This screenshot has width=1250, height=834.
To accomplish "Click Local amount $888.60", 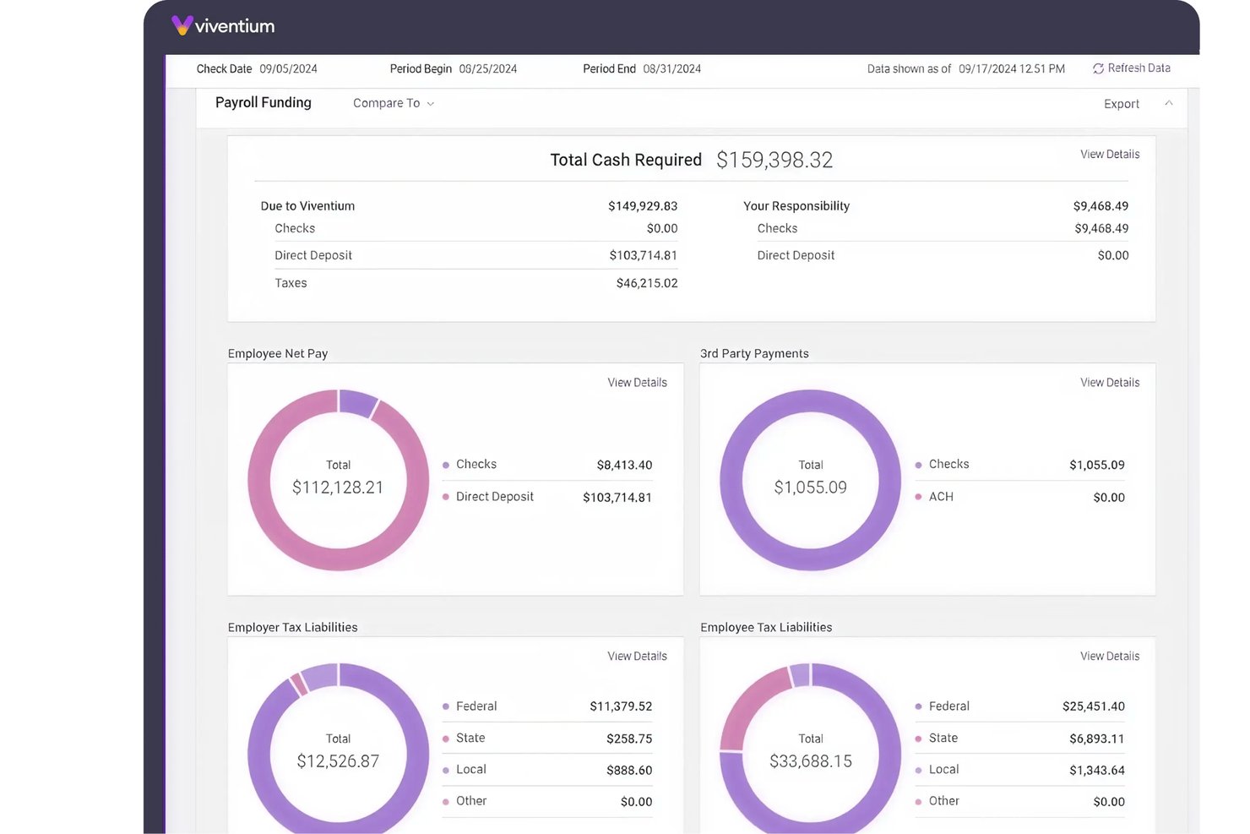I will 629,771.
